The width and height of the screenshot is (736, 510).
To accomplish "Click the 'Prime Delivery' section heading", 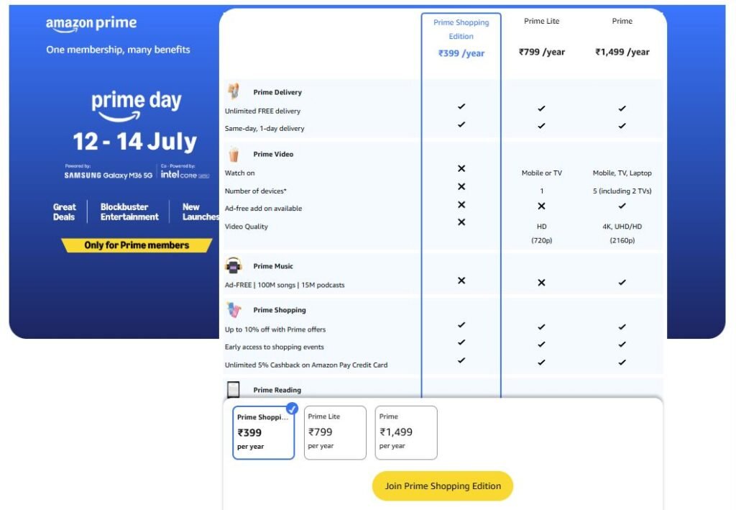I will (x=277, y=92).
